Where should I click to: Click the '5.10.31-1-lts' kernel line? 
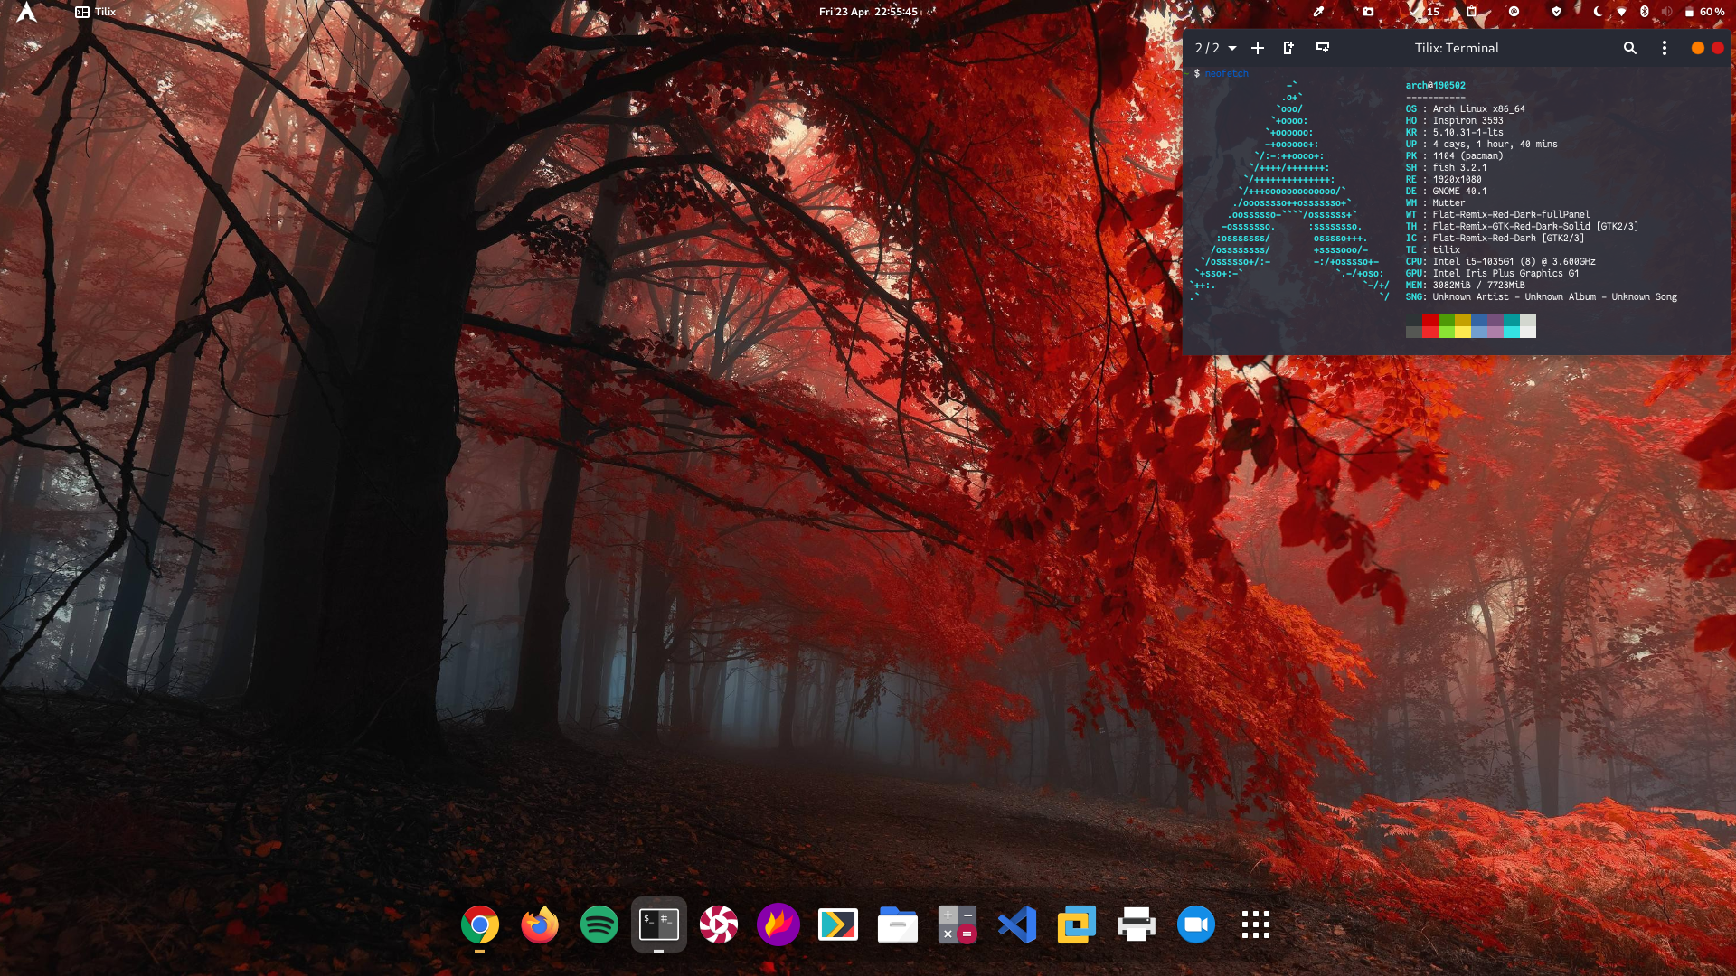[1467, 133]
